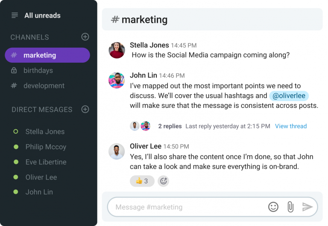
Task: Click Stella Jones's avatar in the chat
Action: click(117, 50)
